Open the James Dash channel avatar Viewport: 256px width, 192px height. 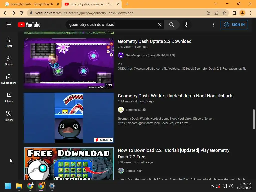click(121, 171)
